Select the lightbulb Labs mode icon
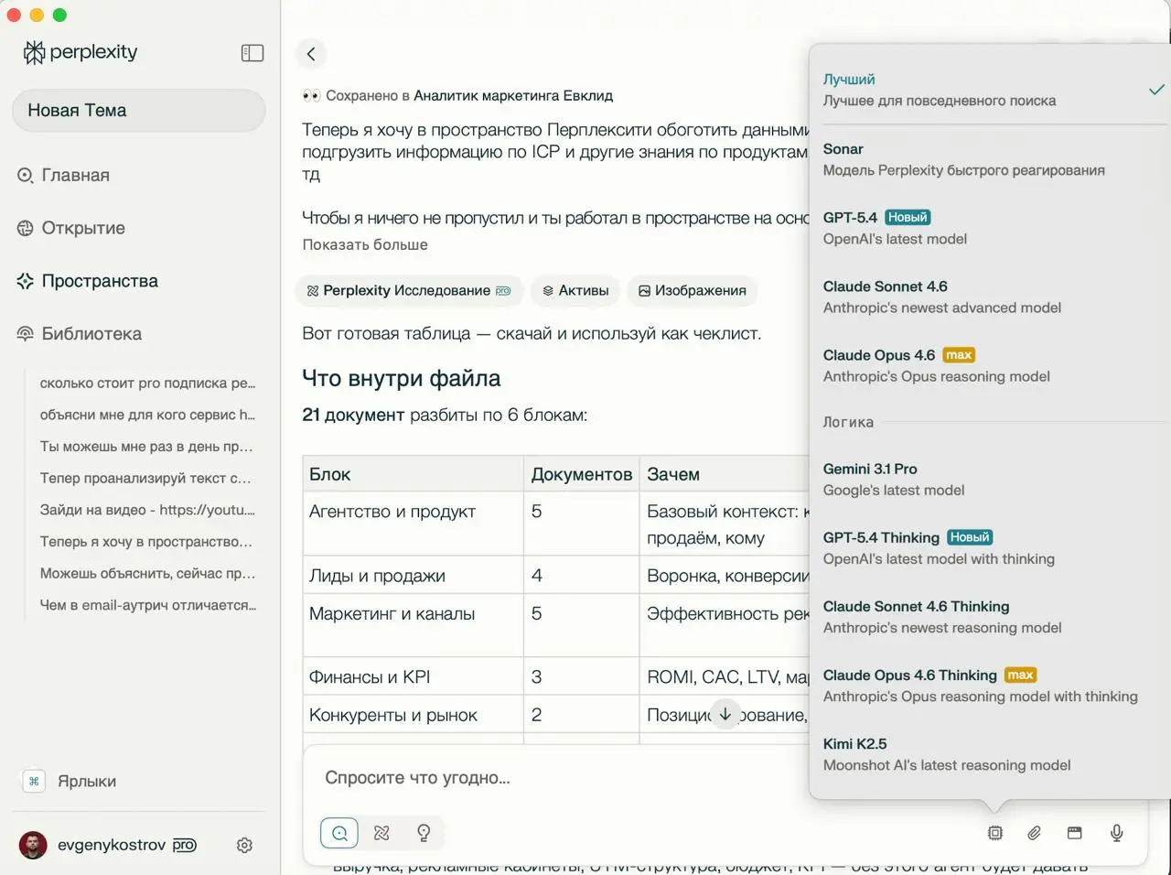Image resolution: width=1171 pixels, height=875 pixels. (424, 833)
